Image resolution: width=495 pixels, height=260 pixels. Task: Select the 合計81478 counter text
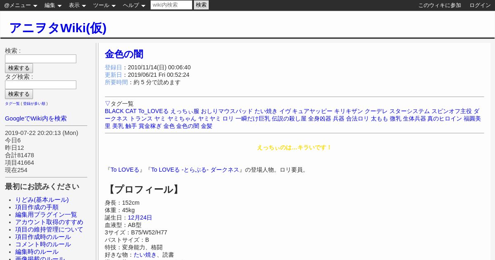(x=19, y=155)
